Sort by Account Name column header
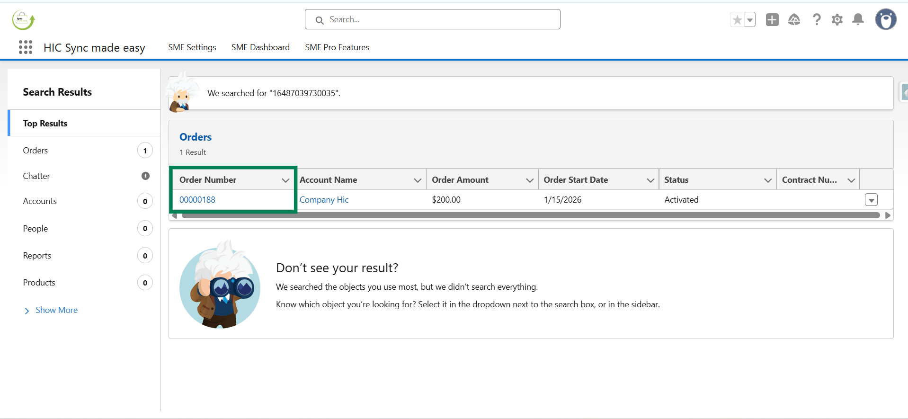Image resolution: width=908 pixels, height=419 pixels. click(329, 180)
